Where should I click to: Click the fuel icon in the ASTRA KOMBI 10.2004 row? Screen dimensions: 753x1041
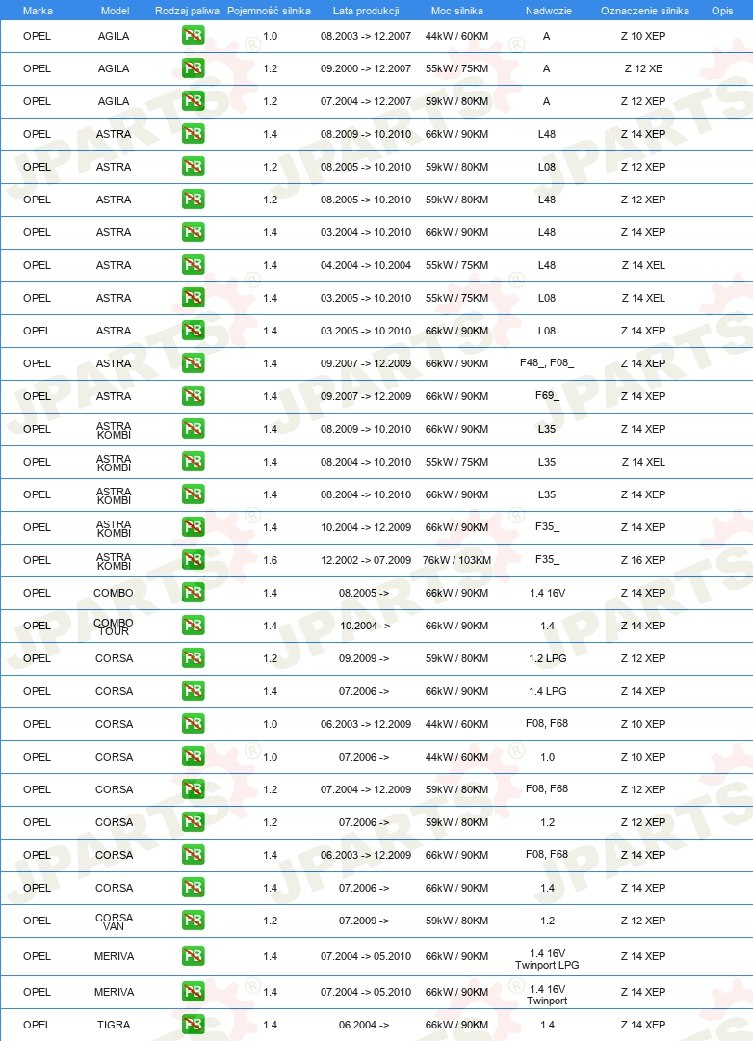[x=193, y=527]
